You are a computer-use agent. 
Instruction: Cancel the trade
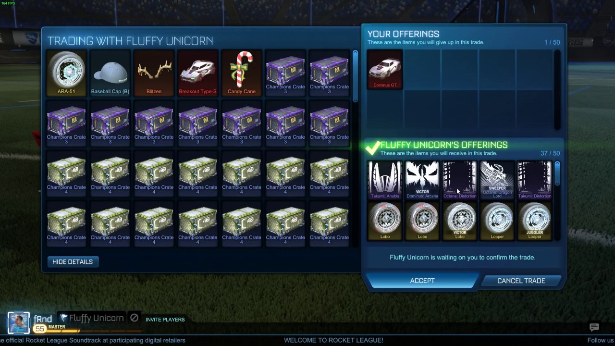[521, 281]
